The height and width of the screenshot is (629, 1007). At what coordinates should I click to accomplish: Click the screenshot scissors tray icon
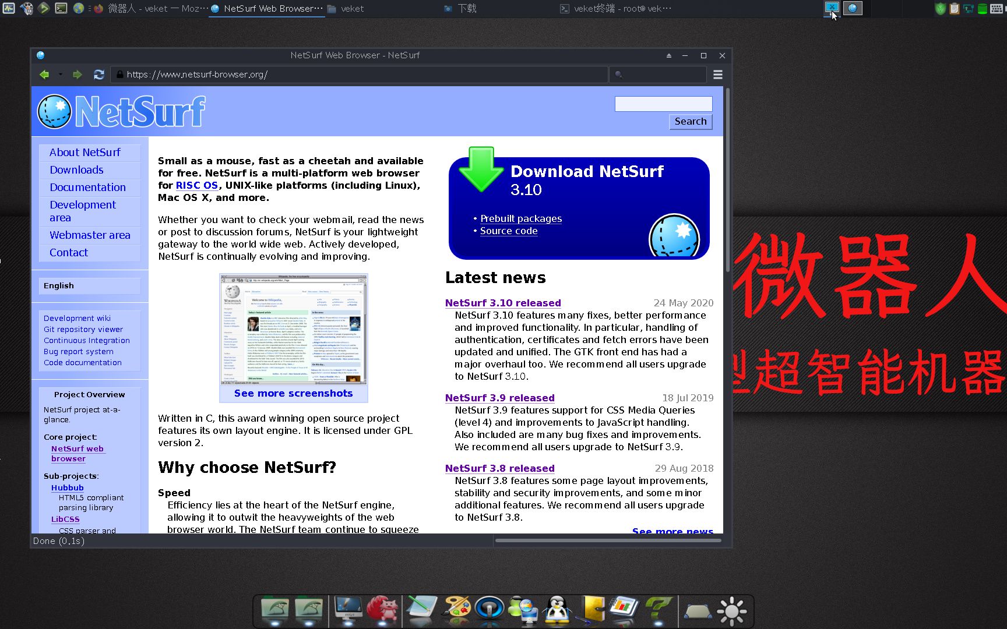tap(832, 8)
